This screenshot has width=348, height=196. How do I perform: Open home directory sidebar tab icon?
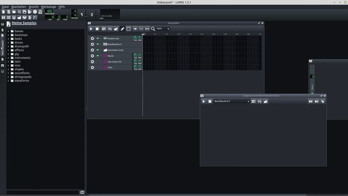click(x=2, y=65)
